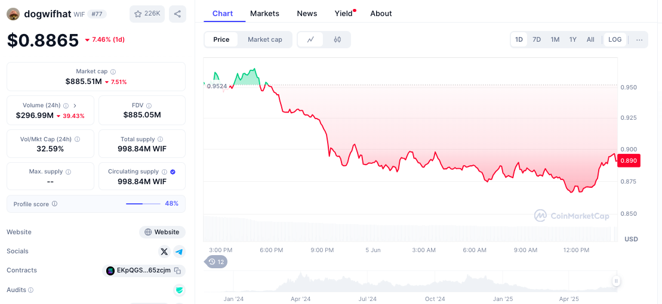
Task: Click the verified circulating supply badge
Action: click(x=173, y=172)
